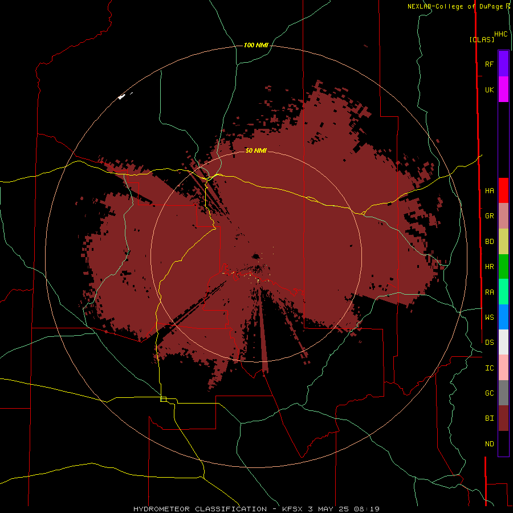Click the HYDROMETEOR CLASSIFICATION title text
The width and height of the screenshot is (513, 513).
pyautogui.click(x=200, y=509)
